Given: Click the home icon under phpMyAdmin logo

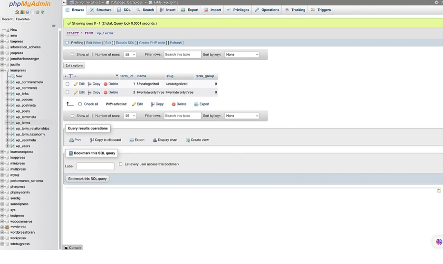Looking at the screenshot, I should pos(17,12).
